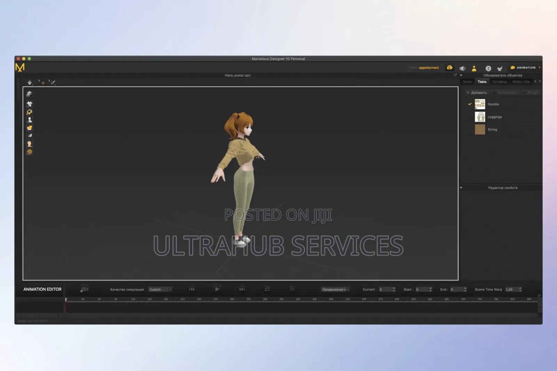The height and width of the screenshot is (371, 557).
Task: Click the Scene Time Warp value field
Action: (x=511, y=289)
